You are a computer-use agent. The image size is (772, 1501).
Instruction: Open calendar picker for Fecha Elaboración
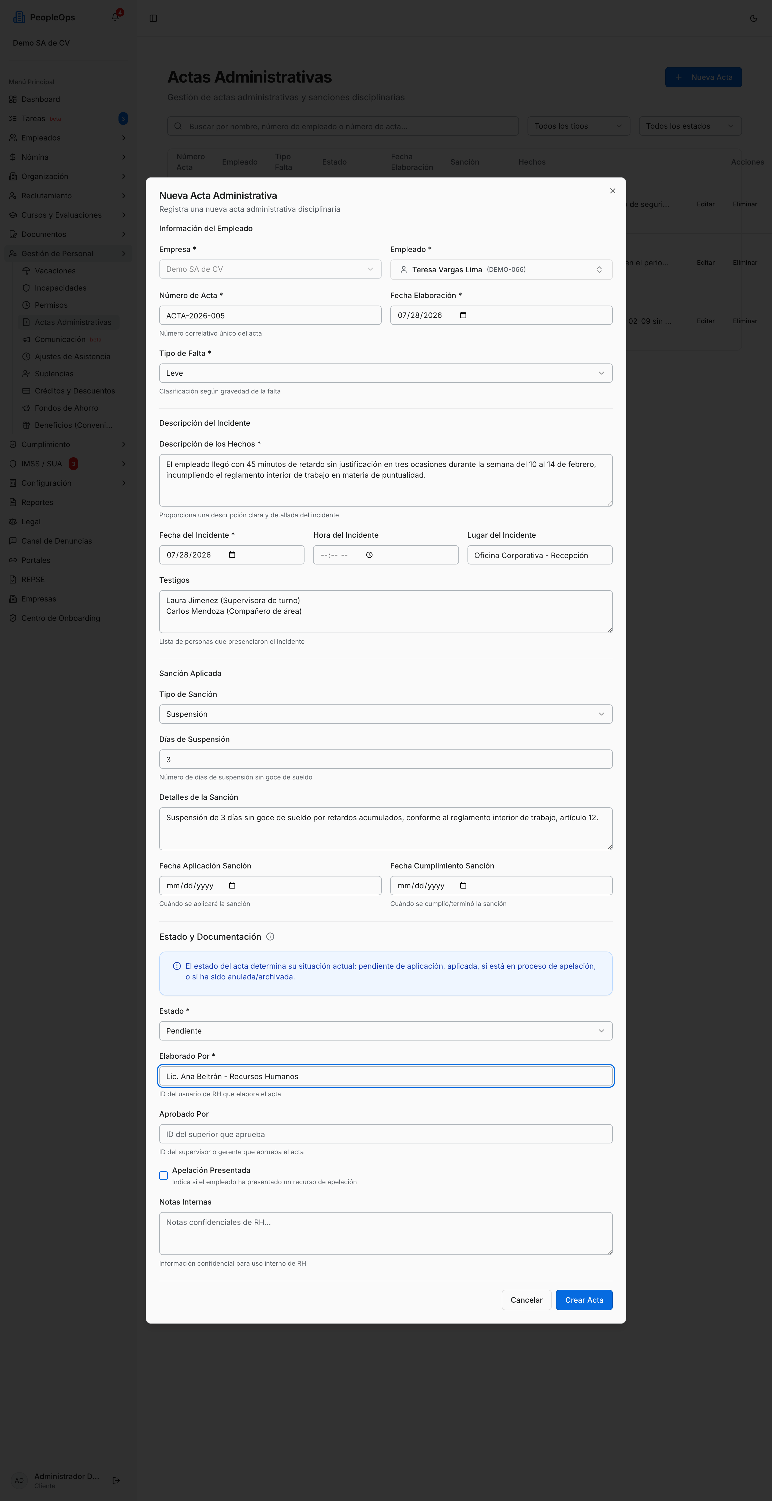pos(463,315)
